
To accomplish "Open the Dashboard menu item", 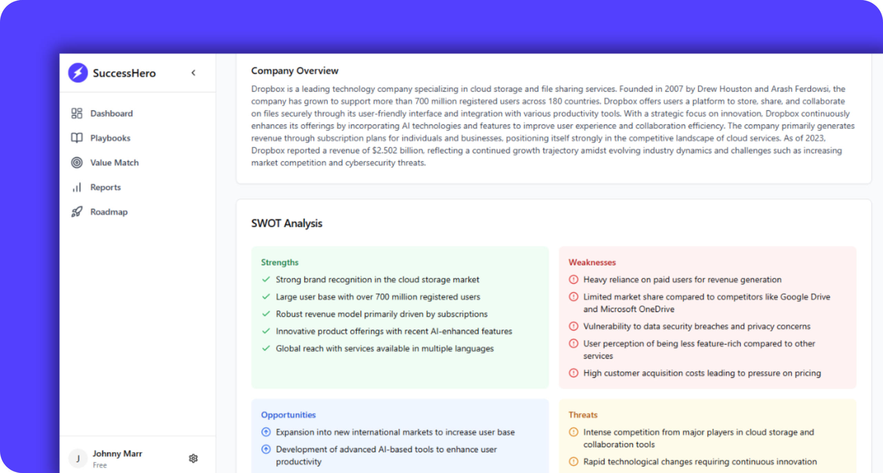I will point(111,114).
